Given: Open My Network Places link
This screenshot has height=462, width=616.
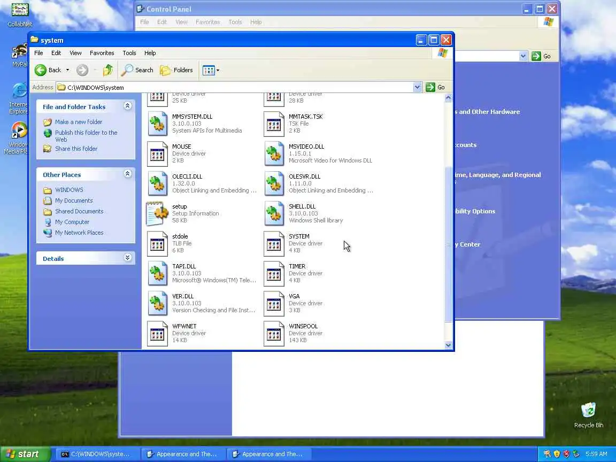Looking at the screenshot, I should (x=79, y=233).
